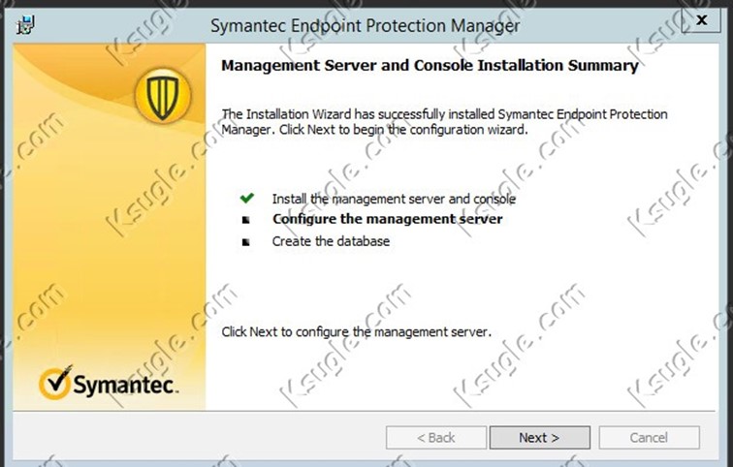Image resolution: width=733 pixels, height=467 pixels.
Task: Click the installer icon in title bar
Action: click(x=25, y=25)
